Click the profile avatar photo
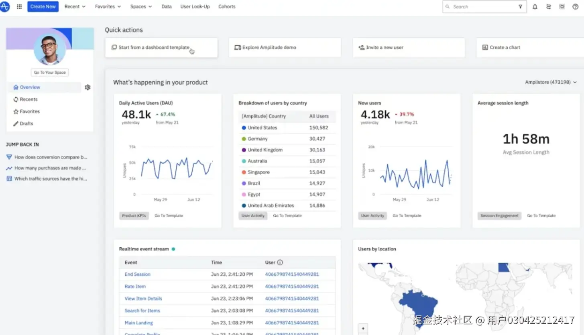The height and width of the screenshot is (335, 584). pyautogui.click(x=50, y=49)
